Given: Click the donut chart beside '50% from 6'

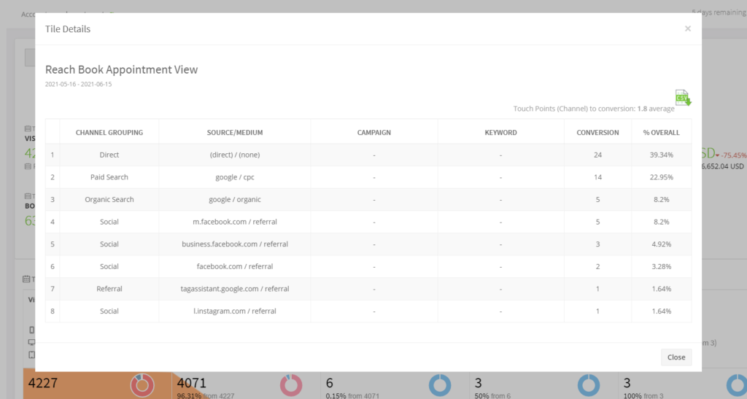Looking at the screenshot, I should [589, 386].
